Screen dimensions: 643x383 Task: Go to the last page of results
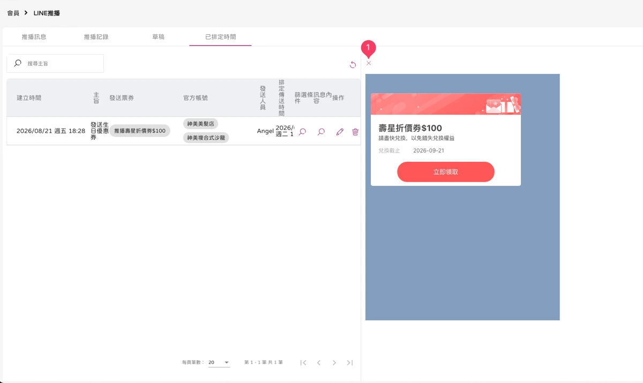(350, 363)
